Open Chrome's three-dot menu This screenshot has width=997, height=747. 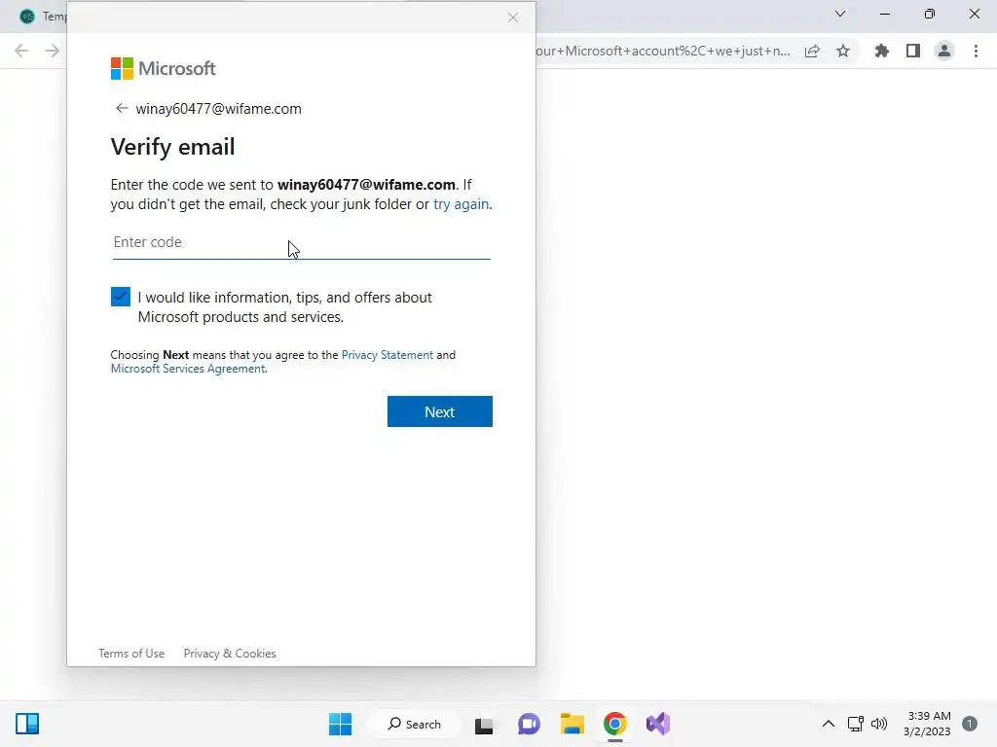coord(976,51)
